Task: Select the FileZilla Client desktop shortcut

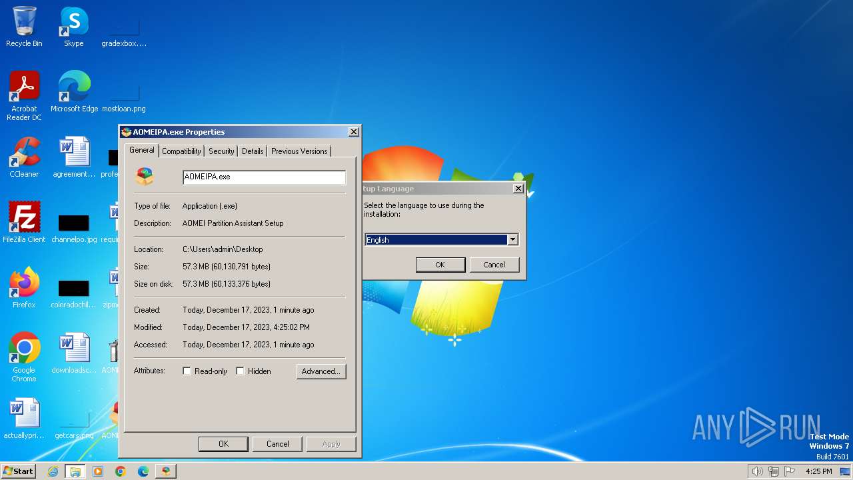Action: click(24, 223)
